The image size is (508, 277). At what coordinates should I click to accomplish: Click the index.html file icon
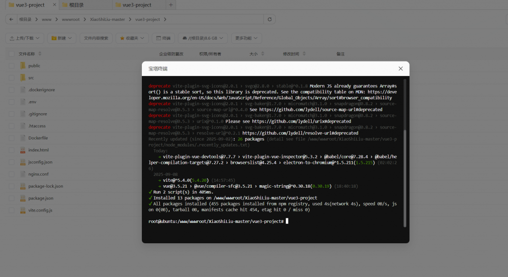pyautogui.click(x=22, y=150)
